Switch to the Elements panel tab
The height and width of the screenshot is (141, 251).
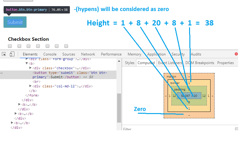tap(30, 54)
